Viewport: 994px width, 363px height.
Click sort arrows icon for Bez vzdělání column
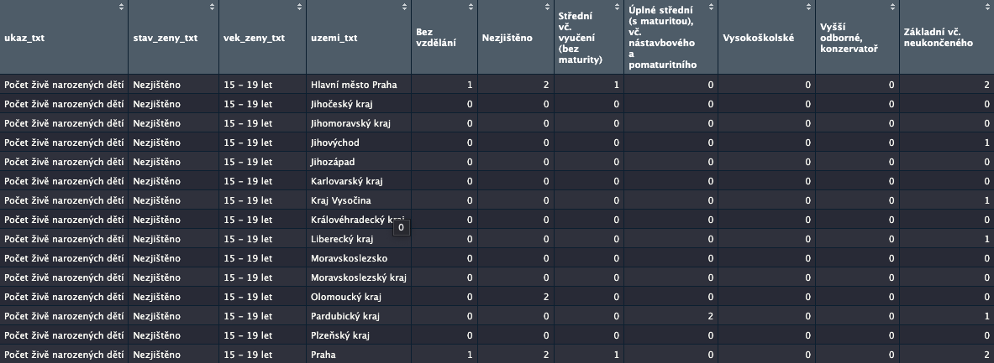click(471, 7)
